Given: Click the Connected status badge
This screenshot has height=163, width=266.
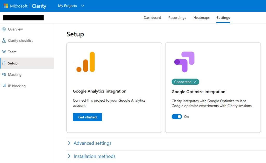Looking at the screenshot, I should point(185,82).
